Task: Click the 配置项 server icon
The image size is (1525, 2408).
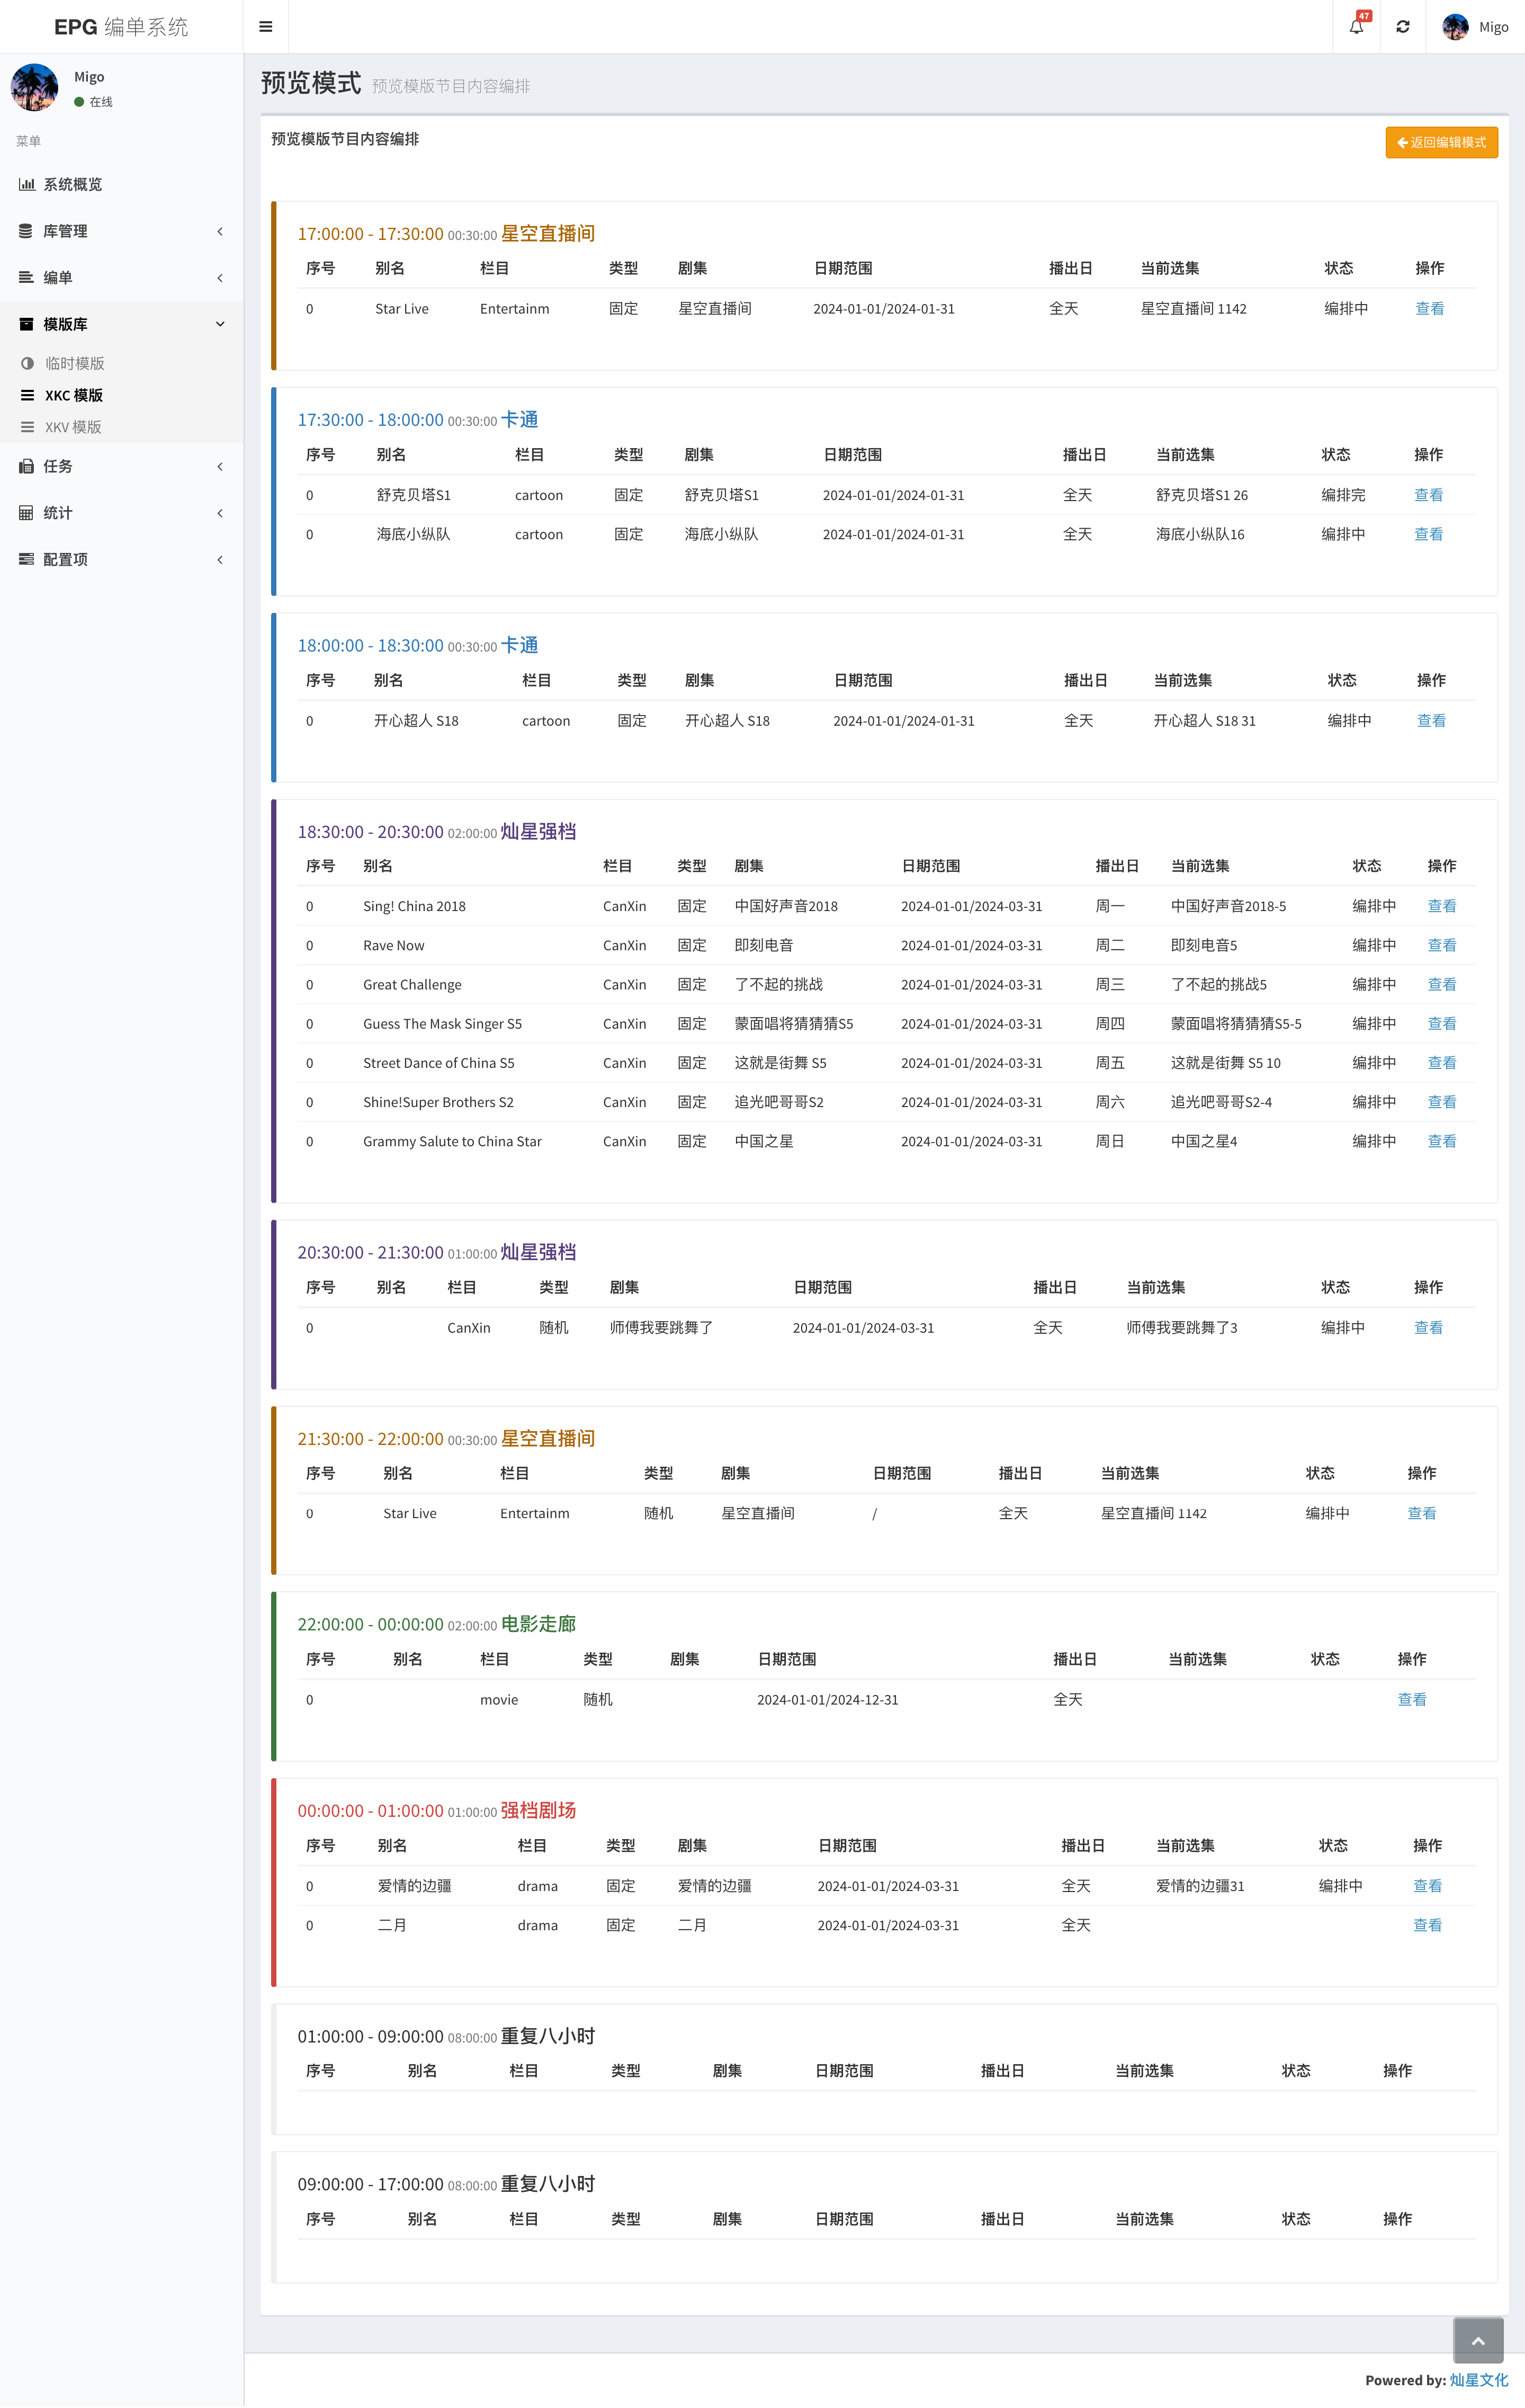Action: [x=26, y=559]
